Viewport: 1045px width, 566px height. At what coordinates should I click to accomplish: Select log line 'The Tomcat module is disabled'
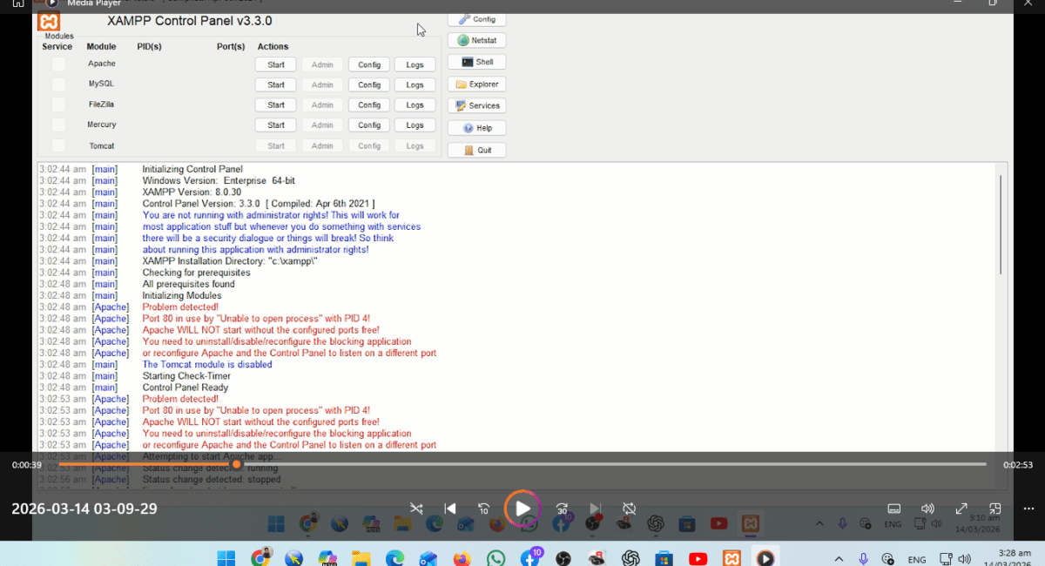pos(207,364)
